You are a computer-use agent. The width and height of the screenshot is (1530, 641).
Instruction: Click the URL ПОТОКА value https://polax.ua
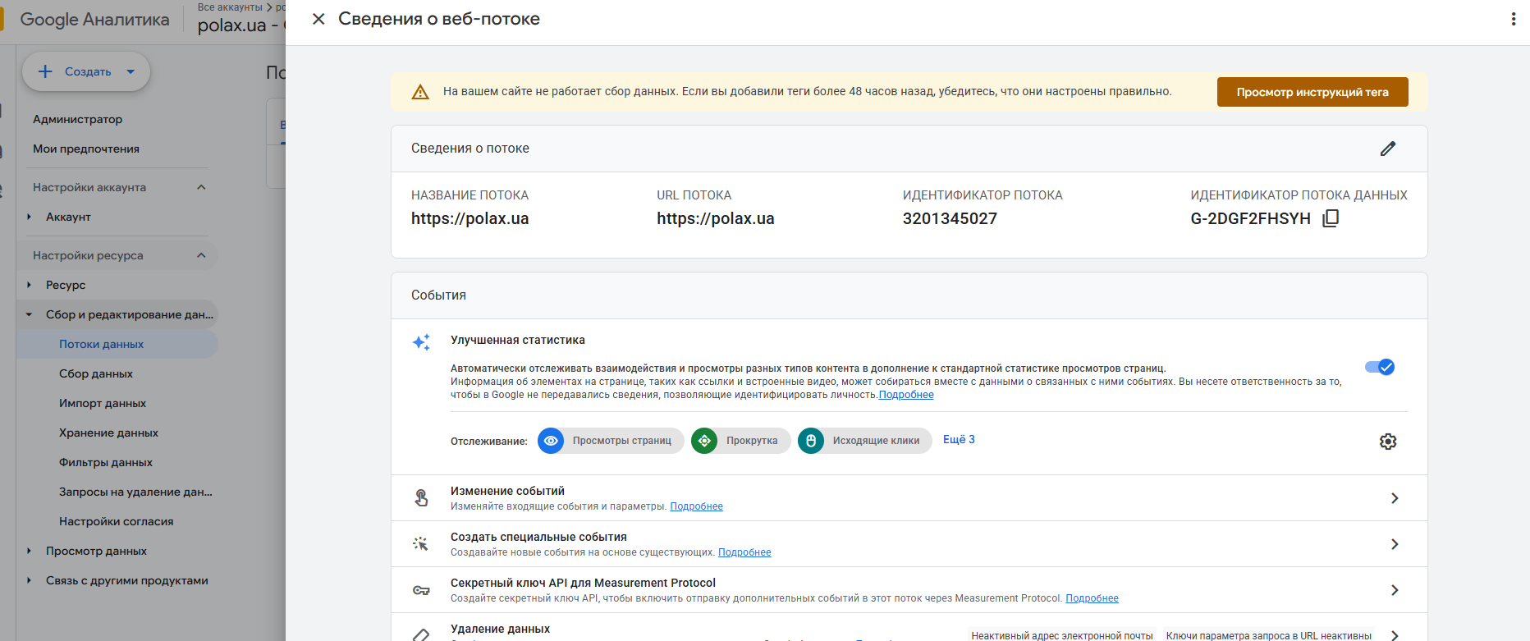click(716, 218)
